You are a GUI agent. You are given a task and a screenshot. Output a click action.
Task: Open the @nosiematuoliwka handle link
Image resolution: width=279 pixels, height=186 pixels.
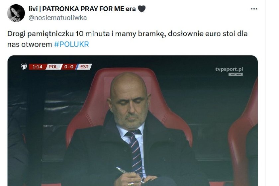(58, 18)
